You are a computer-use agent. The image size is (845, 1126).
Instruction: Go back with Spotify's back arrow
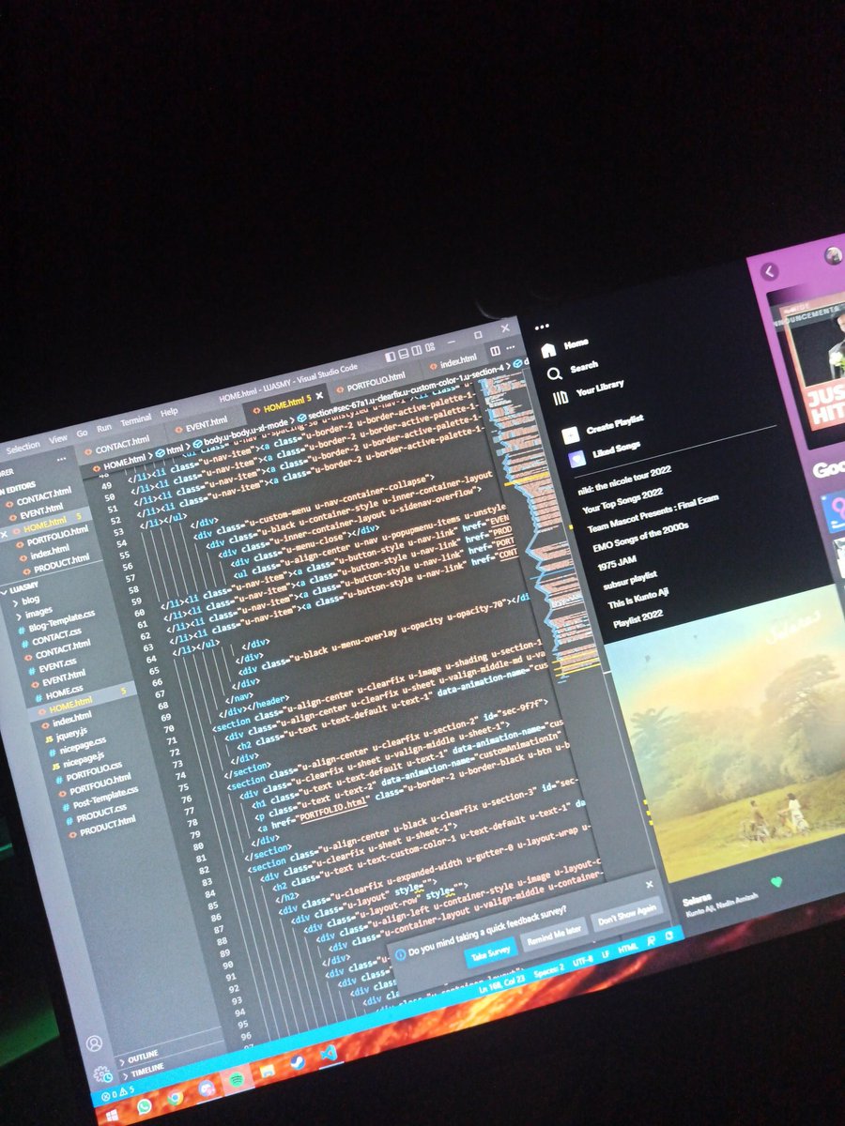coord(770,271)
